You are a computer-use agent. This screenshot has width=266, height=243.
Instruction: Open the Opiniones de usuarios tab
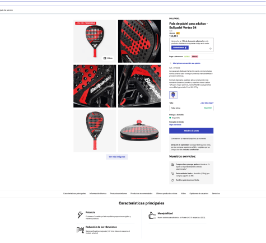(199, 194)
